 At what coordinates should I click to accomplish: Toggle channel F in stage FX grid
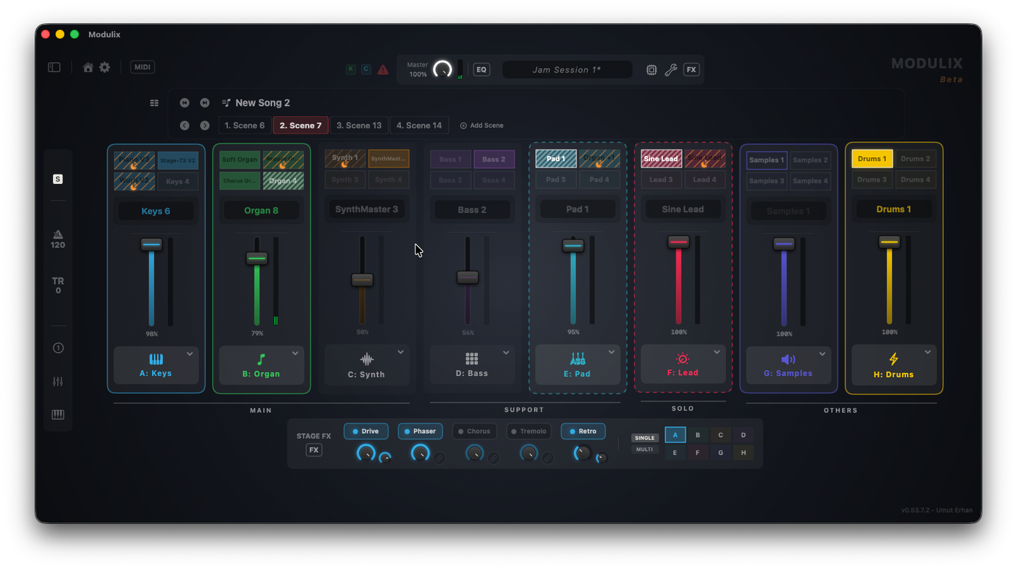[698, 453]
